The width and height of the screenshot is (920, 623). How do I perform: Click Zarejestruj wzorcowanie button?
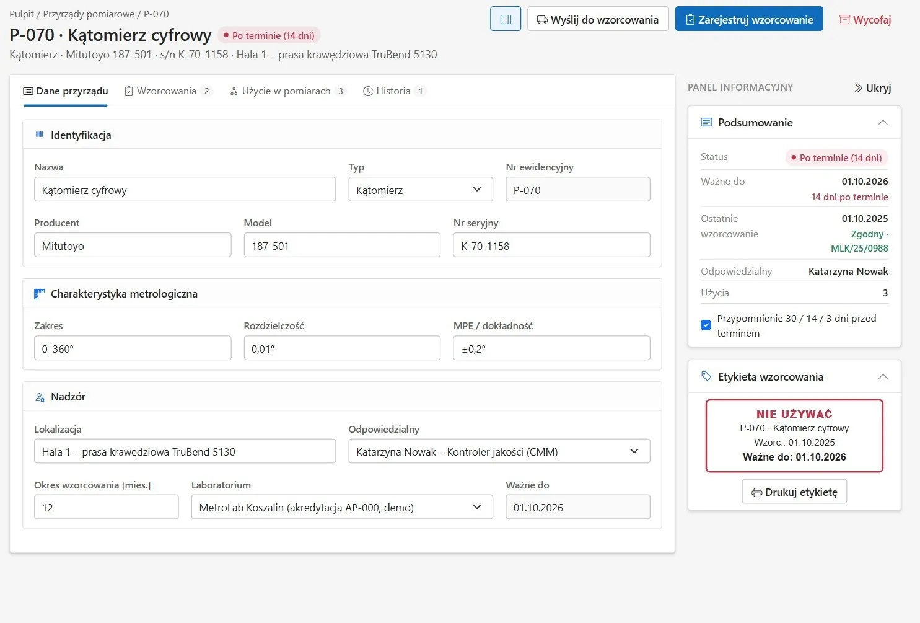click(749, 19)
